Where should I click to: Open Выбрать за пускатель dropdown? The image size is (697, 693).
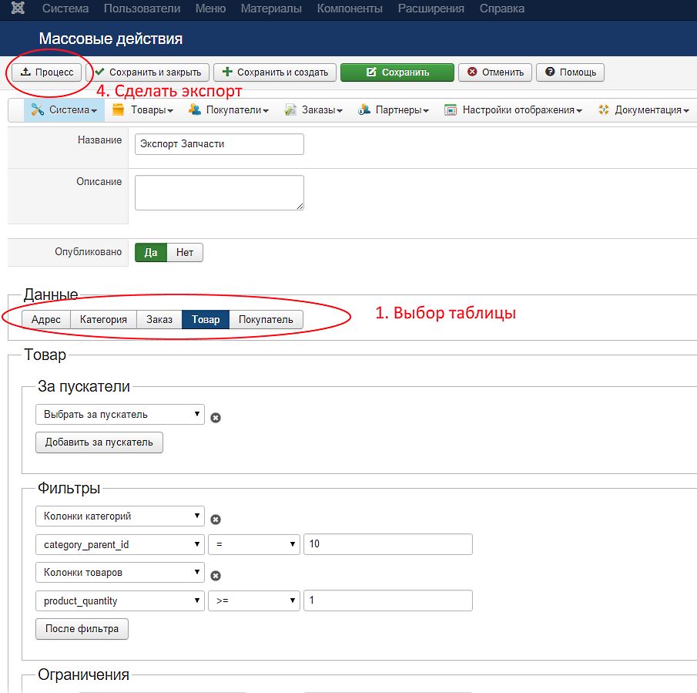click(x=120, y=414)
